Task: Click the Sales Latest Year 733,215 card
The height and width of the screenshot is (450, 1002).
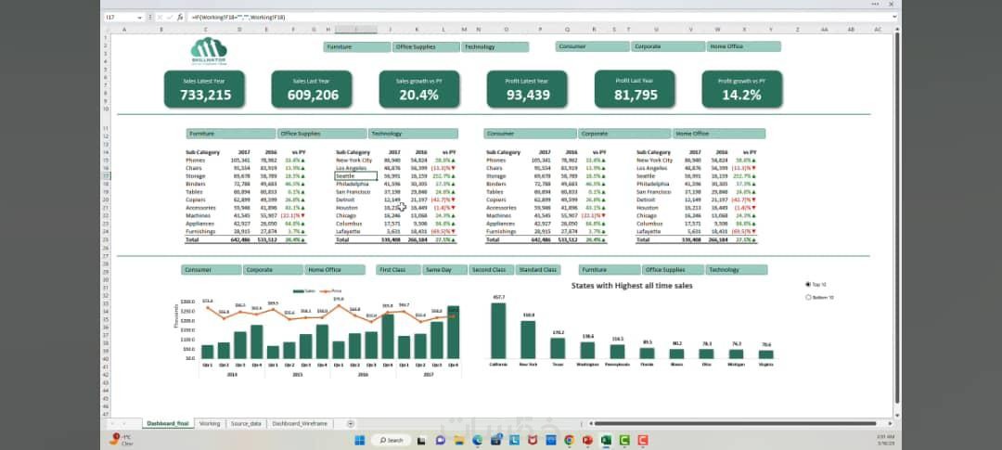Action: click(204, 89)
